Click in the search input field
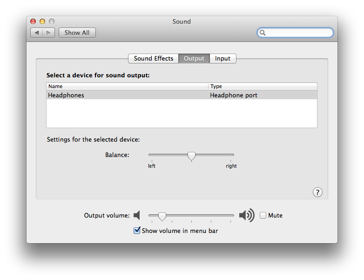 click(x=298, y=33)
